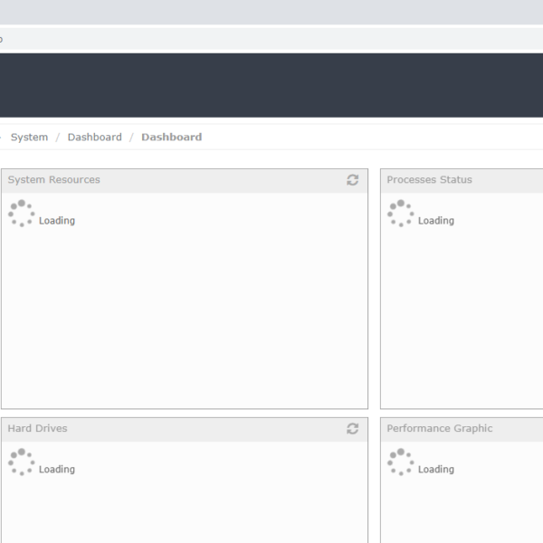The height and width of the screenshot is (543, 543).
Task: Click the Processes Status loading spinner
Action: coord(400,214)
